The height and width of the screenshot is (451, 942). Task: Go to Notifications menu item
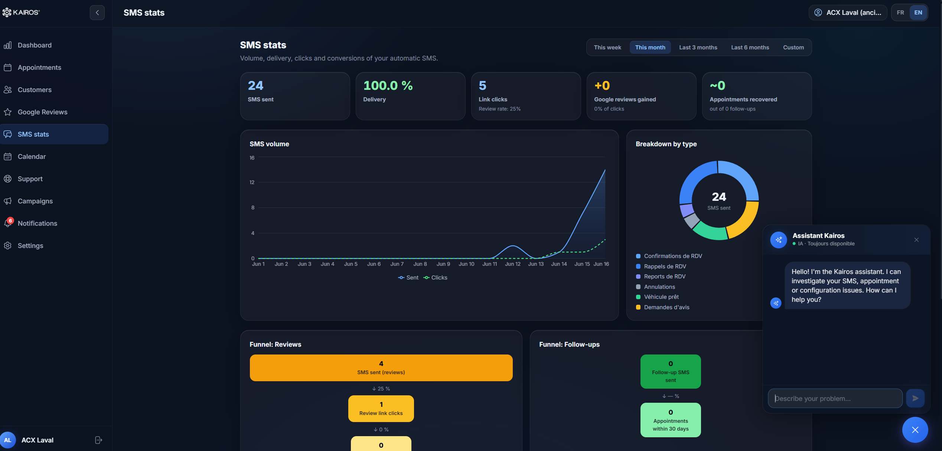click(x=54, y=223)
